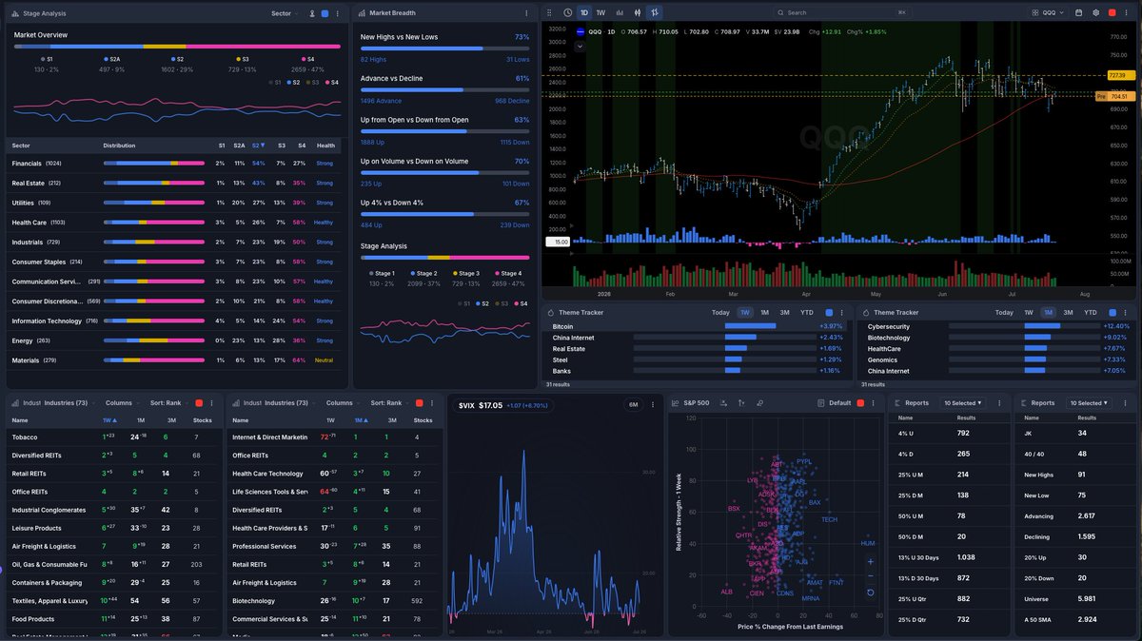Sort first Reports table by Results header
This screenshot has height=641, width=1142.
(x=966, y=418)
